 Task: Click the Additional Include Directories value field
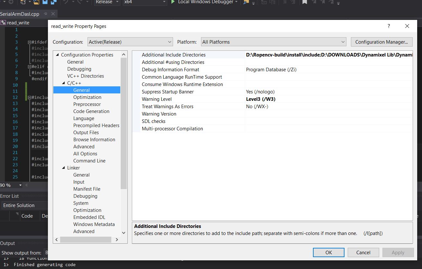click(329, 55)
